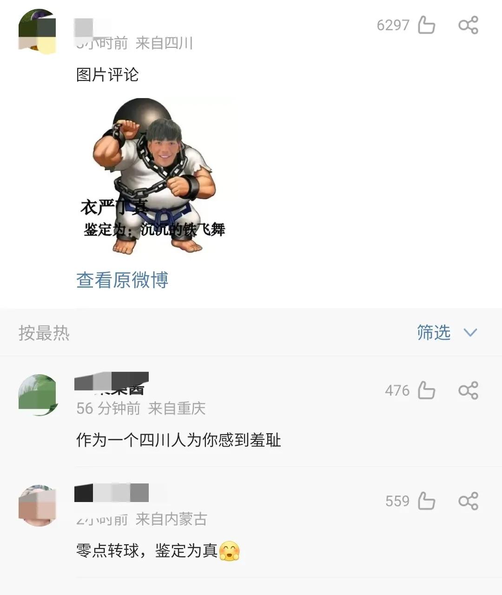This screenshot has width=502, height=595.
Task: Open the 筛选 filter dropdown
Action: [x=434, y=332]
